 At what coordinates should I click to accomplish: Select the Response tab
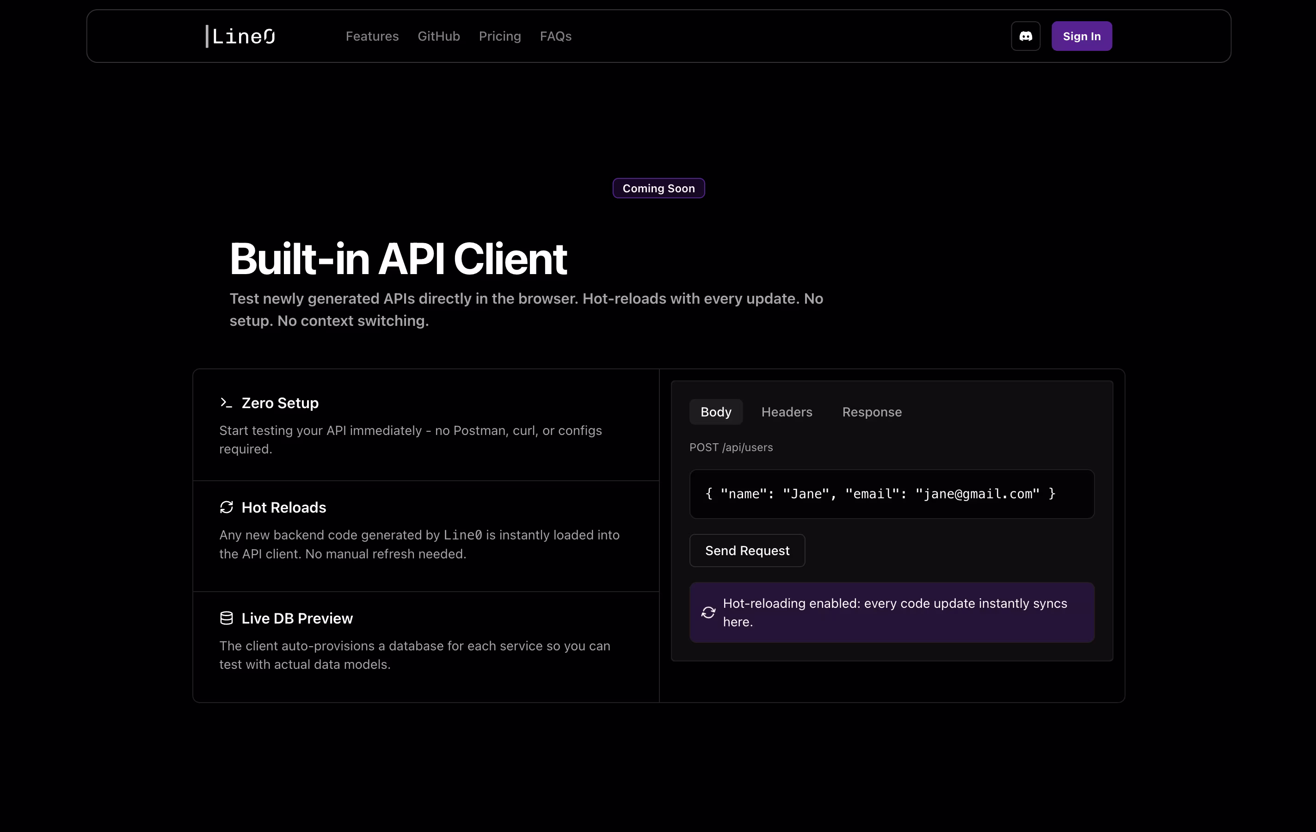(x=872, y=412)
